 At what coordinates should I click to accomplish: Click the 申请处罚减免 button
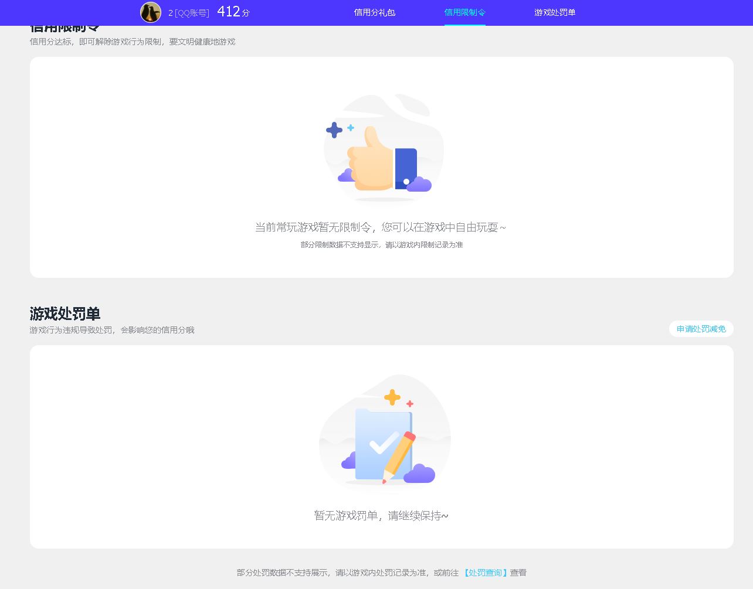click(x=701, y=329)
